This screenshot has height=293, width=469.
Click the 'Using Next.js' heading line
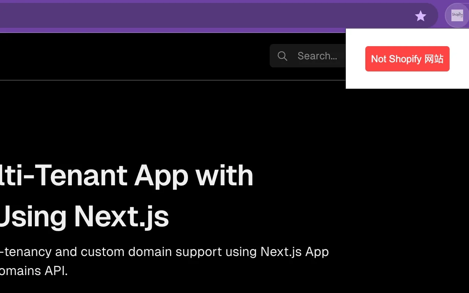(84, 216)
